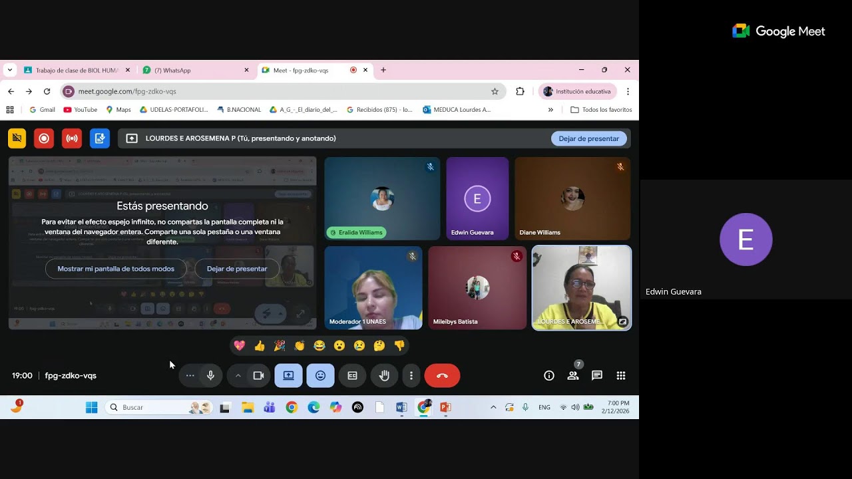Open Maps bookmark
This screenshot has width=852, height=479.
point(118,110)
